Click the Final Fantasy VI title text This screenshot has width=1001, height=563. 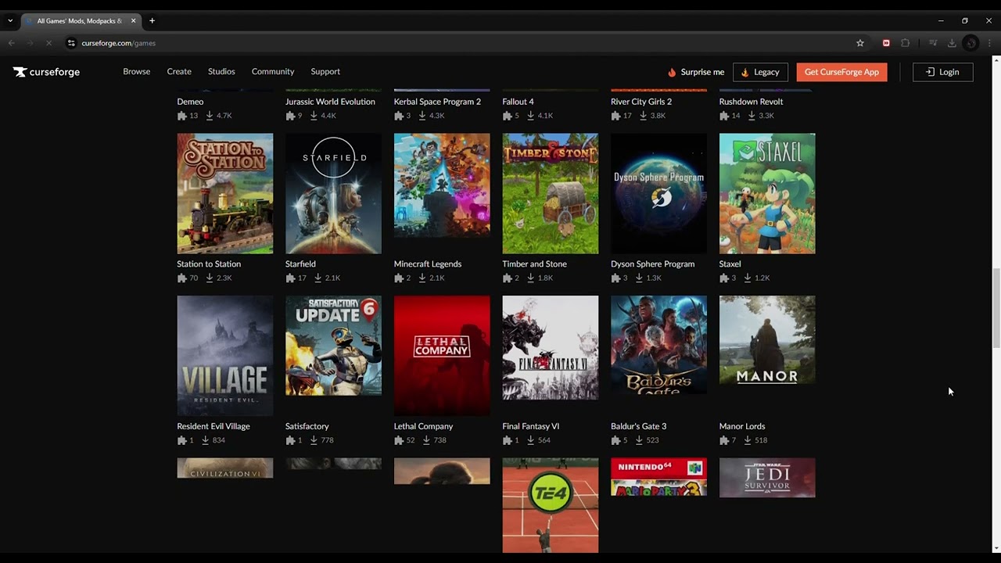[x=530, y=427]
